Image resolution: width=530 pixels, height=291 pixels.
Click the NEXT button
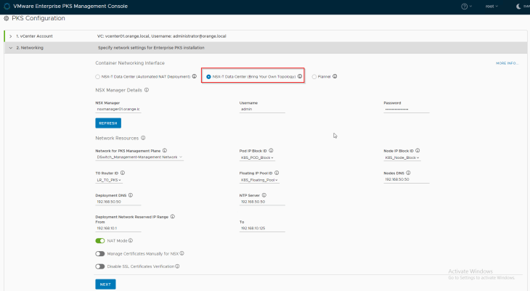pyautogui.click(x=105, y=284)
